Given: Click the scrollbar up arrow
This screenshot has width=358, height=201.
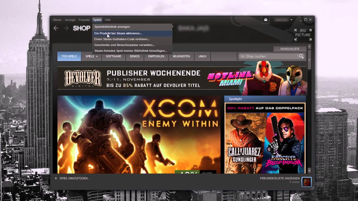Looking at the screenshot, I should pos(309,47).
